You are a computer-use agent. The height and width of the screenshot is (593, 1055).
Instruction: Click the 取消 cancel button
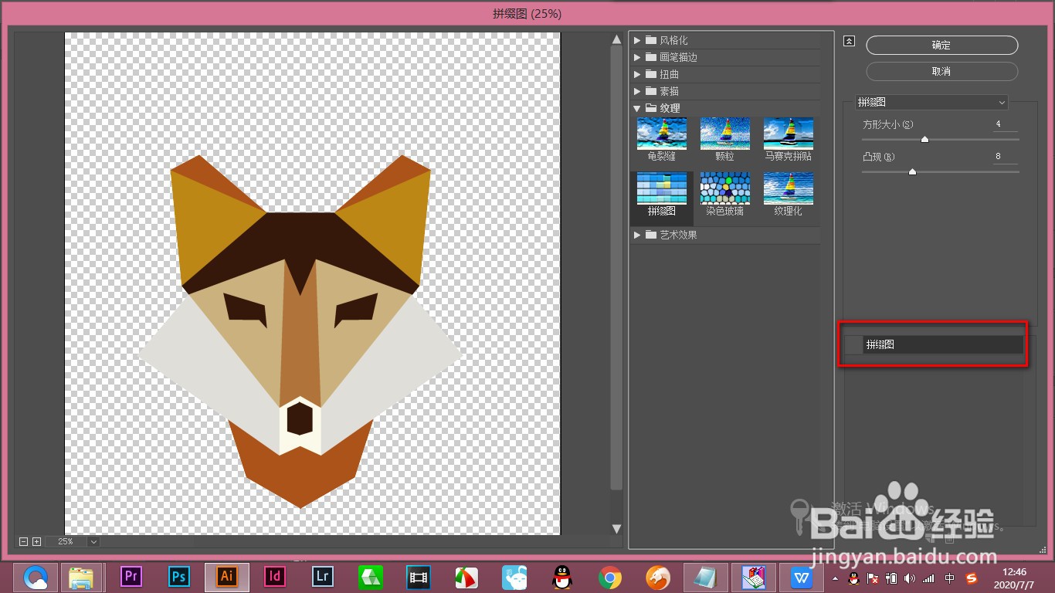coord(941,71)
